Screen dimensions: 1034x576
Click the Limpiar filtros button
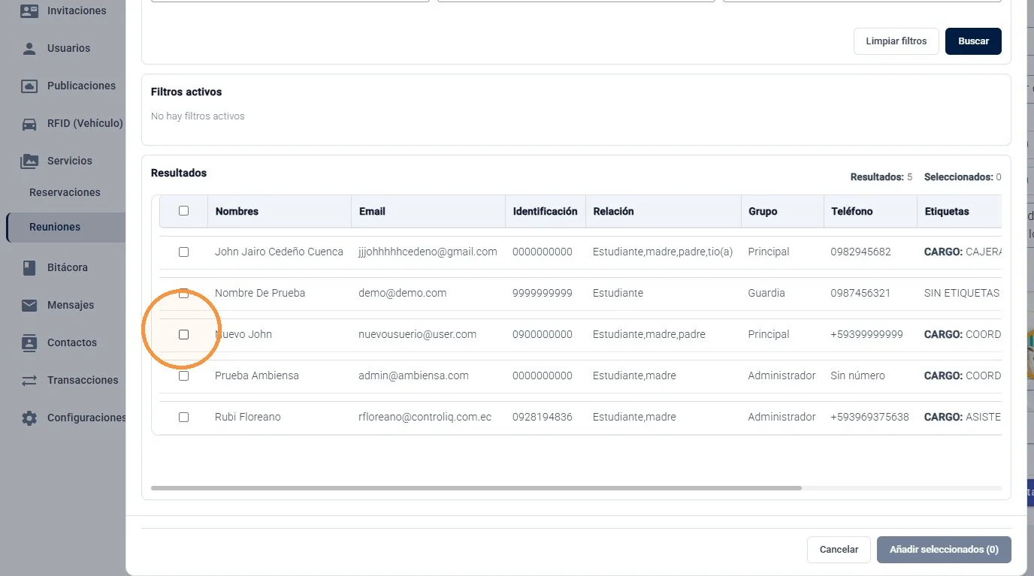click(x=896, y=41)
